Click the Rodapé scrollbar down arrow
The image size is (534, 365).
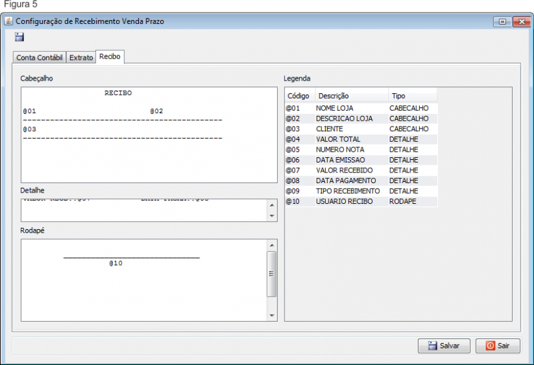pos(272,316)
